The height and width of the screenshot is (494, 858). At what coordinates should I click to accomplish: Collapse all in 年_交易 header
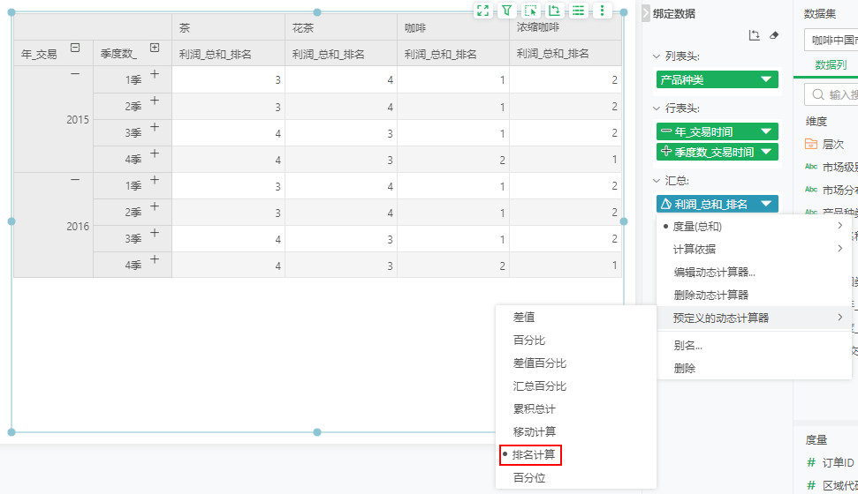pyautogui.click(x=75, y=48)
